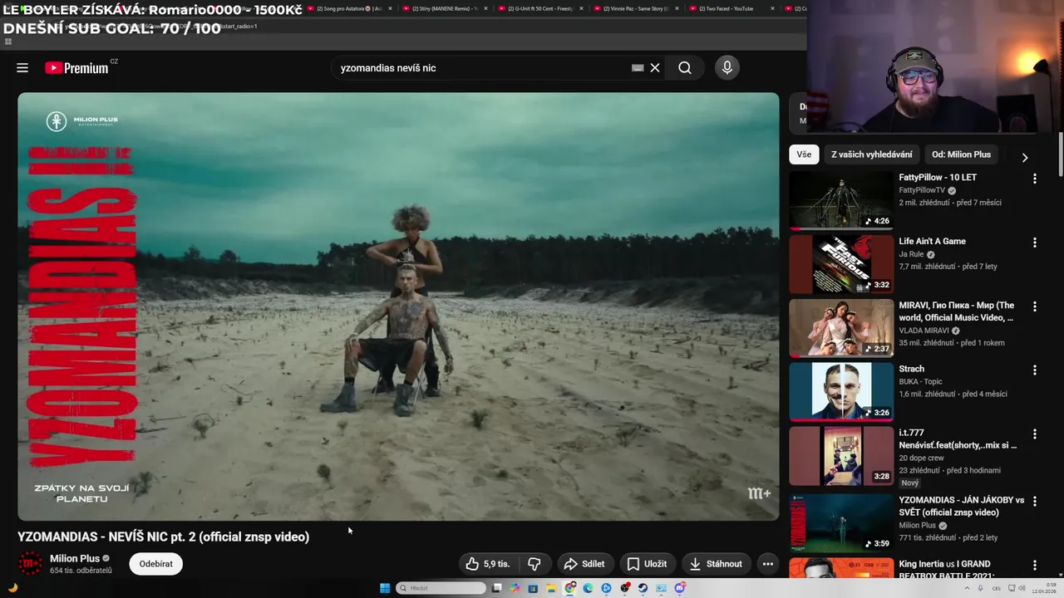Open options menu for FattyPillow - 10 LET

click(1035, 179)
